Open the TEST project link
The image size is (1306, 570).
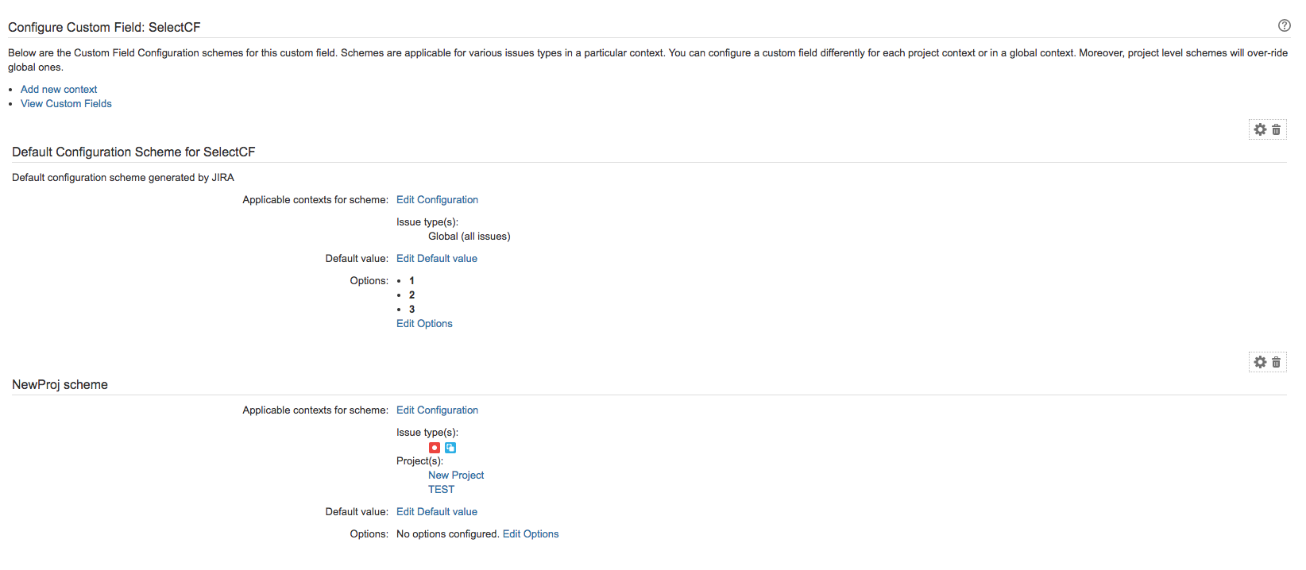click(441, 490)
